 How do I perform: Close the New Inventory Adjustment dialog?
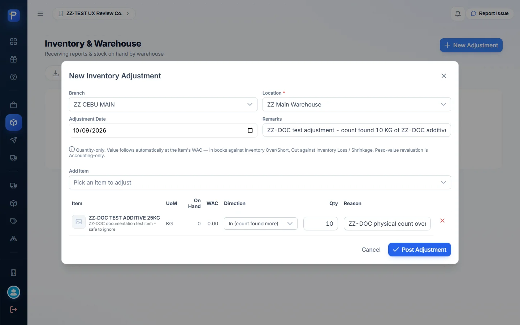click(444, 76)
